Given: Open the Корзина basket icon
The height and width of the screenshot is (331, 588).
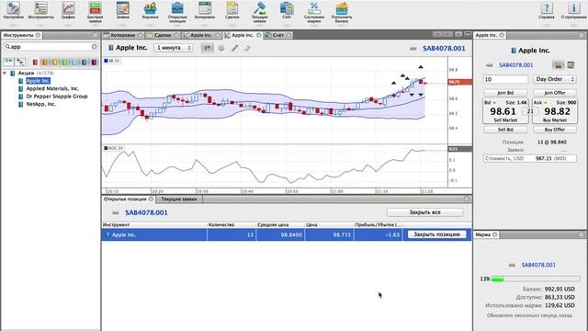Looking at the screenshot, I should 150,10.
